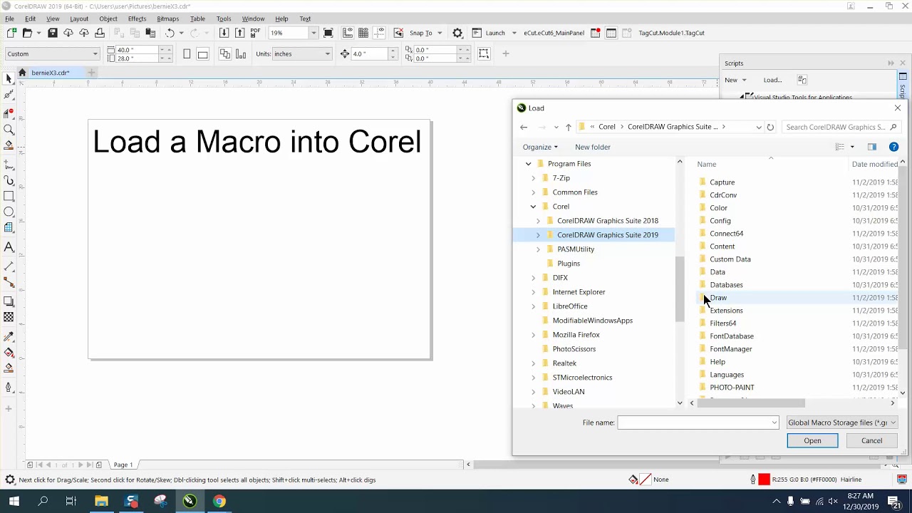Expand CorelDRAW Graphics Suite 2018 folder
This screenshot has width=912, height=513.
(538, 221)
